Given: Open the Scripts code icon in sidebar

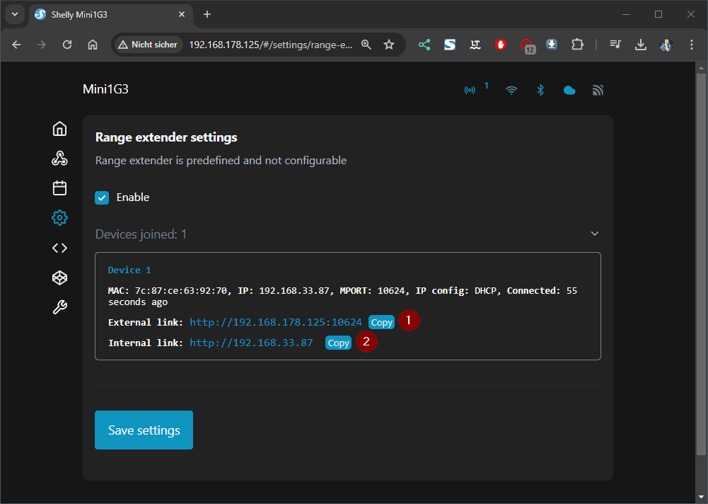Looking at the screenshot, I should coord(60,248).
